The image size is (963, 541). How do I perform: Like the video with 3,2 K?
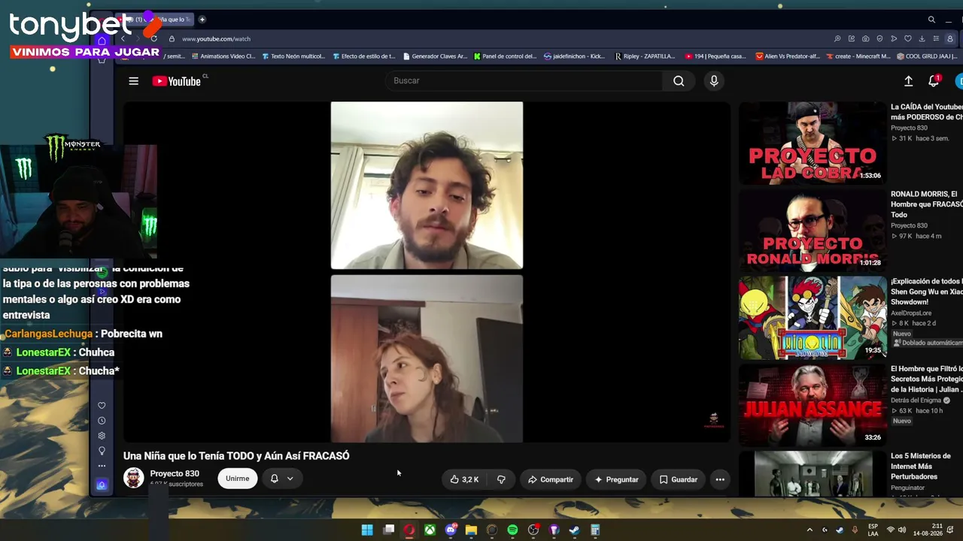[x=464, y=479]
